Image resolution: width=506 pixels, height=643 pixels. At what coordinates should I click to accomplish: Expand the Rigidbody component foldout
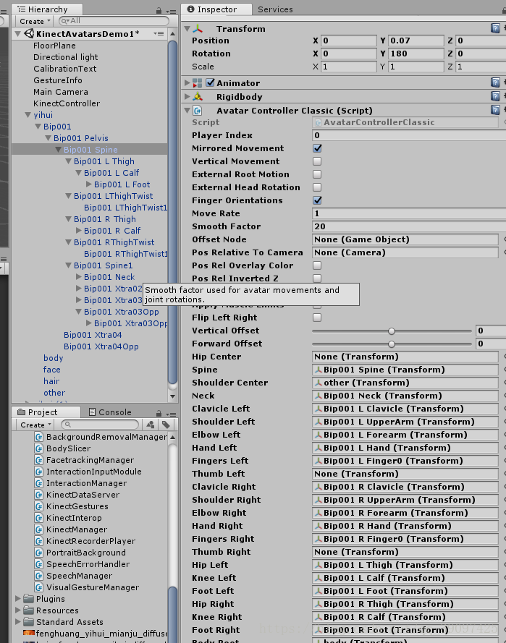coord(187,97)
